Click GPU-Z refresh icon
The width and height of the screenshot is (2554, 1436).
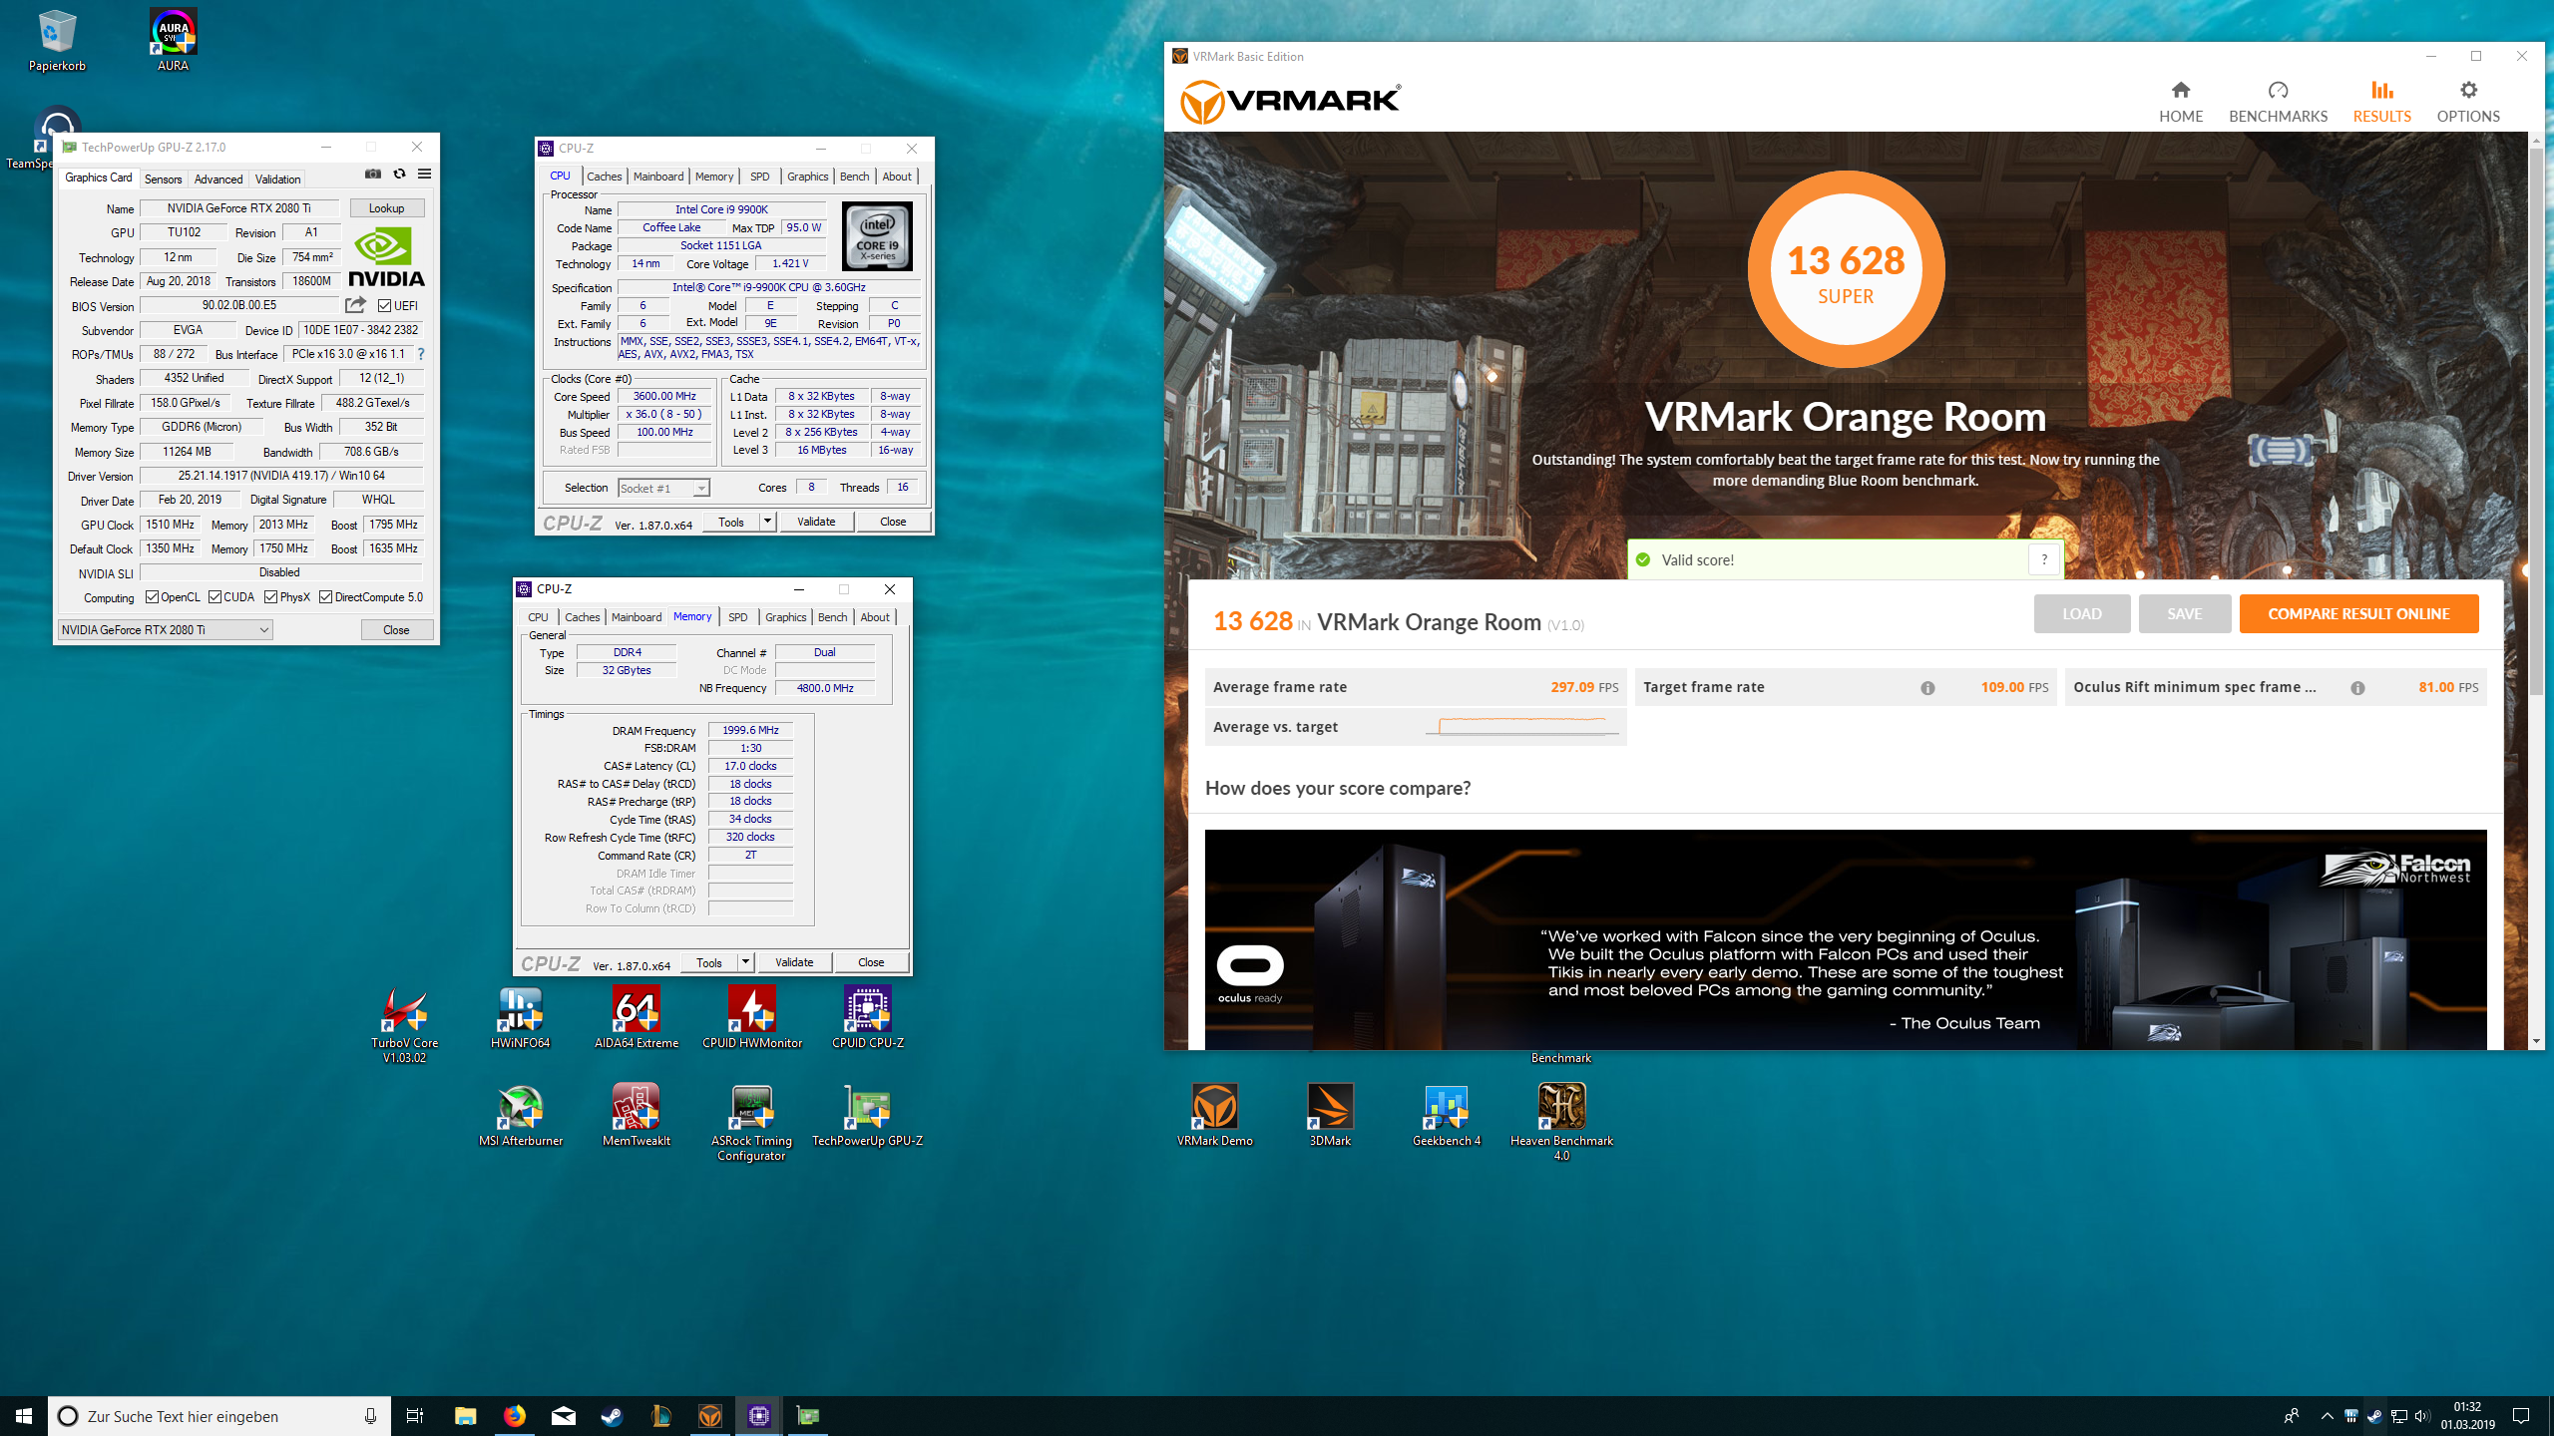(399, 174)
